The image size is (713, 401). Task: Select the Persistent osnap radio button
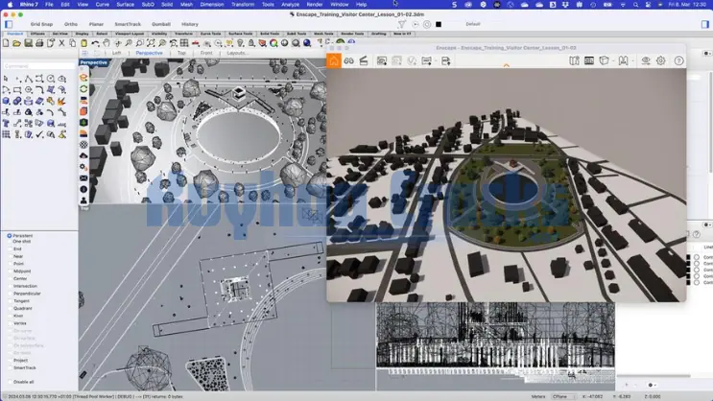pyautogui.click(x=10, y=235)
